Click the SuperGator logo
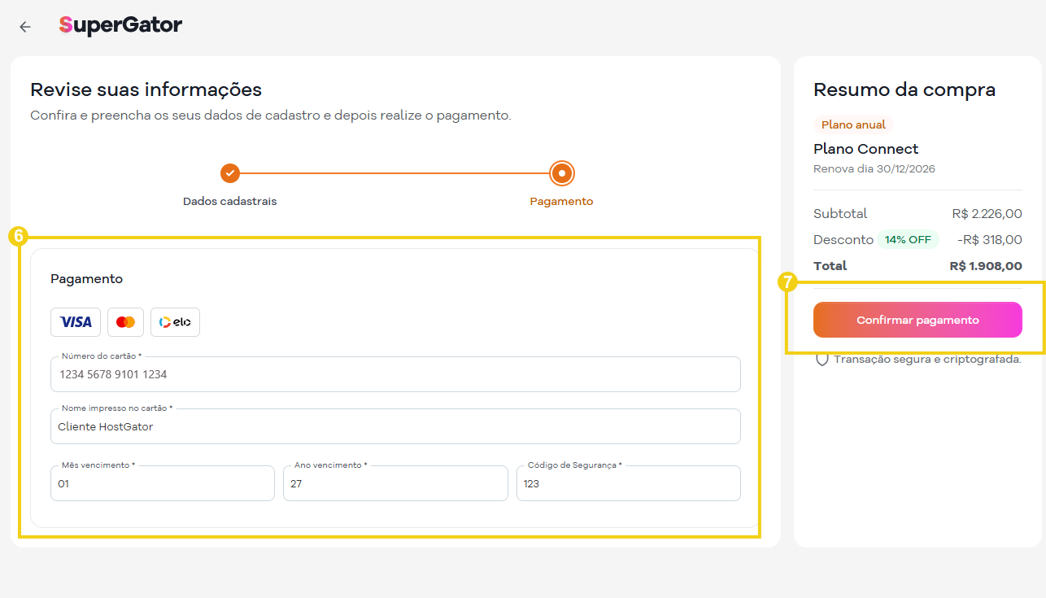 (120, 24)
